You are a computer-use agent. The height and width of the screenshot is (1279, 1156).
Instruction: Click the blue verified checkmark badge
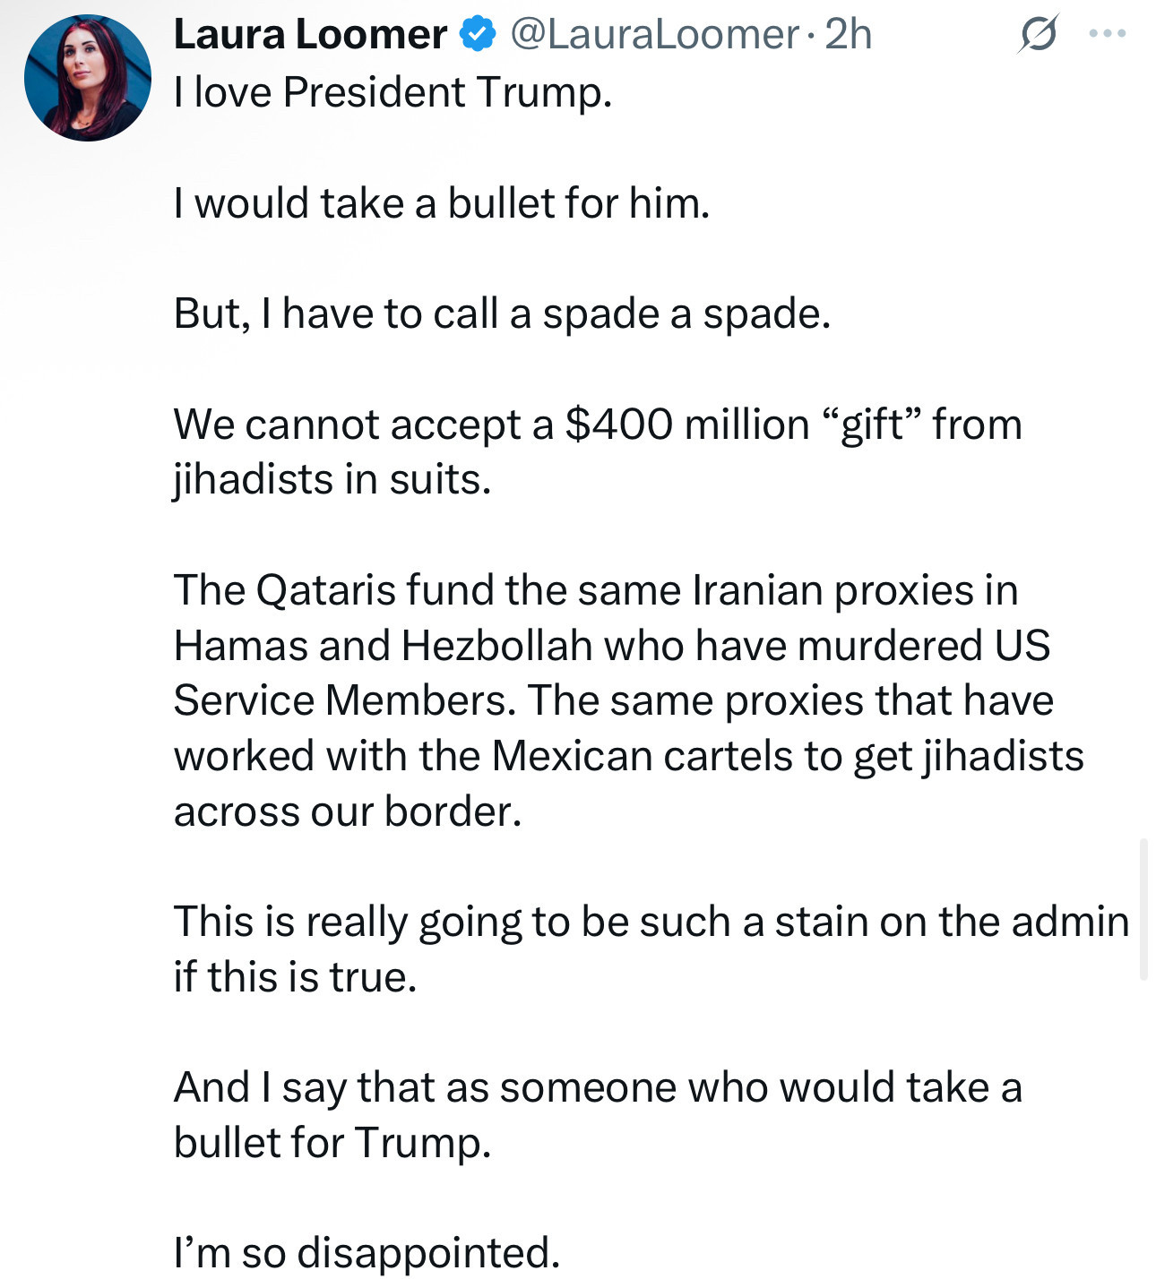pos(478,35)
